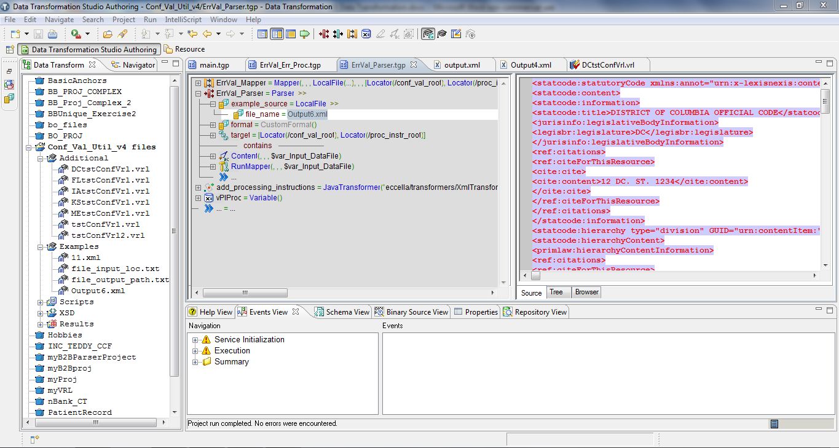Select the Data Transformation Studio Authoring perspective
This screenshot has height=448, width=839.
(89, 50)
